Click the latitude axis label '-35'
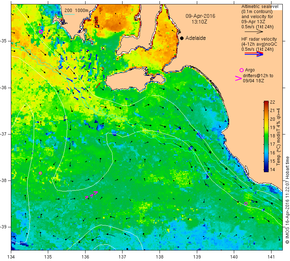 (x=4, y=41)
